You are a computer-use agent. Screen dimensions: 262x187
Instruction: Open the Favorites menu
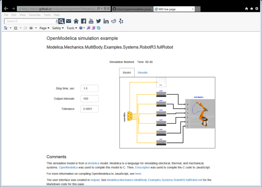(x=35, y=15)
